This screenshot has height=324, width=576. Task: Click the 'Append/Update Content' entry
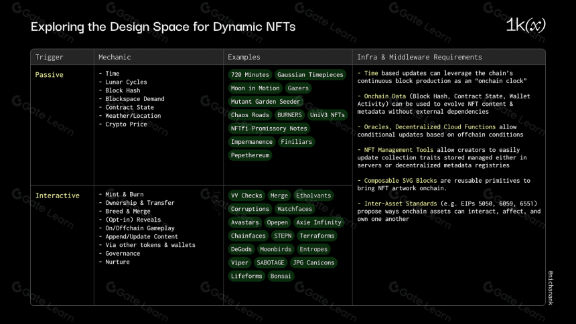(141, 236)
